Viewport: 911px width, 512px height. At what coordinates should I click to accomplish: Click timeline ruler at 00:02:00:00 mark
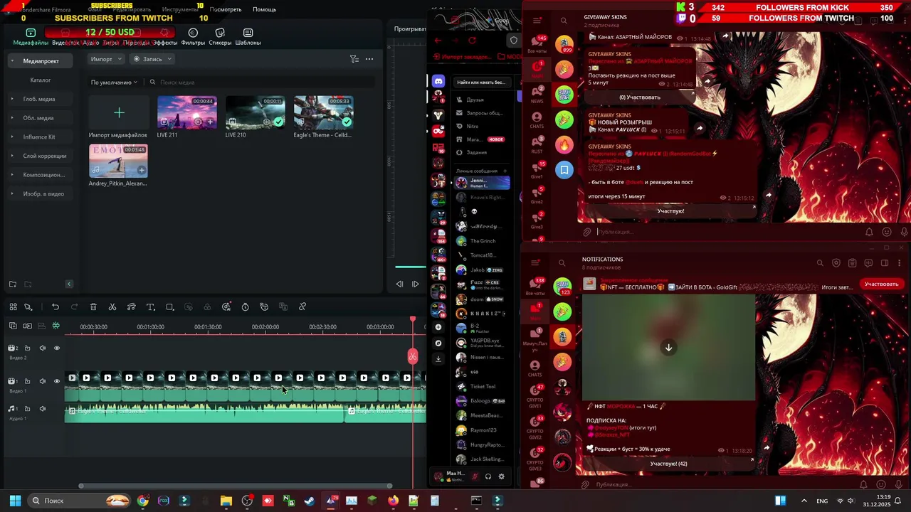265,327
